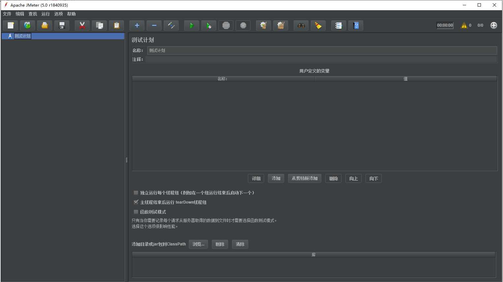
Task: Open the 运行 menu
Action: point(45,14)
